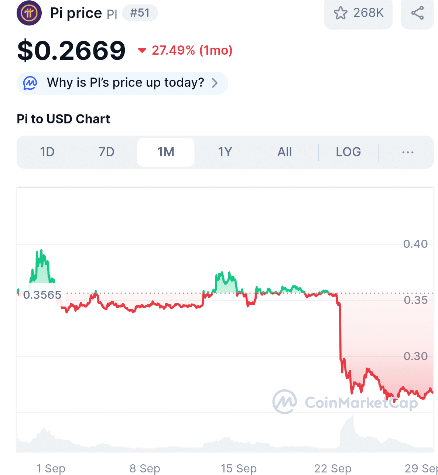This screenshot has width=438, height=475.
Task: Click the red price-down triangle indicator
Action: [x=142, y=50]
